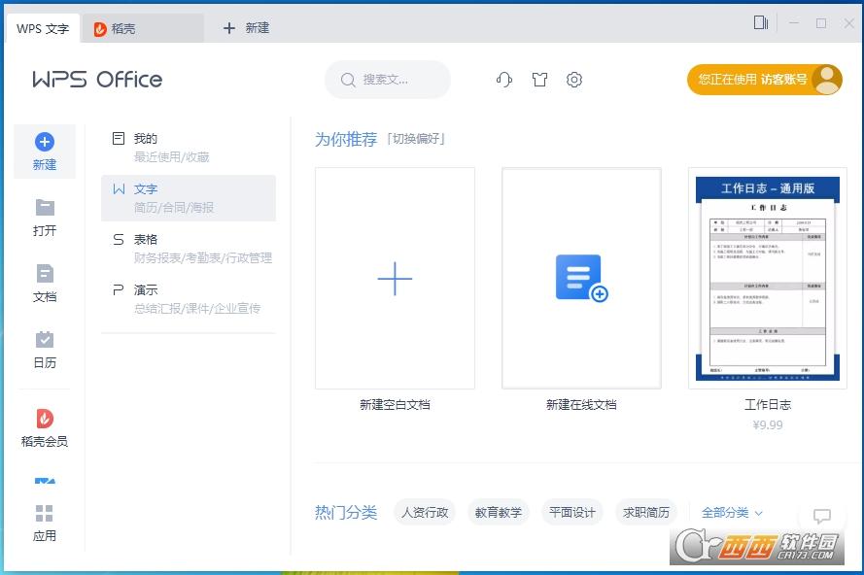This screenshot has width=864, height=575.
Task: Open the 日历 calendar icon in sidebar
Action: pyautogui.click(x=45, y=339)
